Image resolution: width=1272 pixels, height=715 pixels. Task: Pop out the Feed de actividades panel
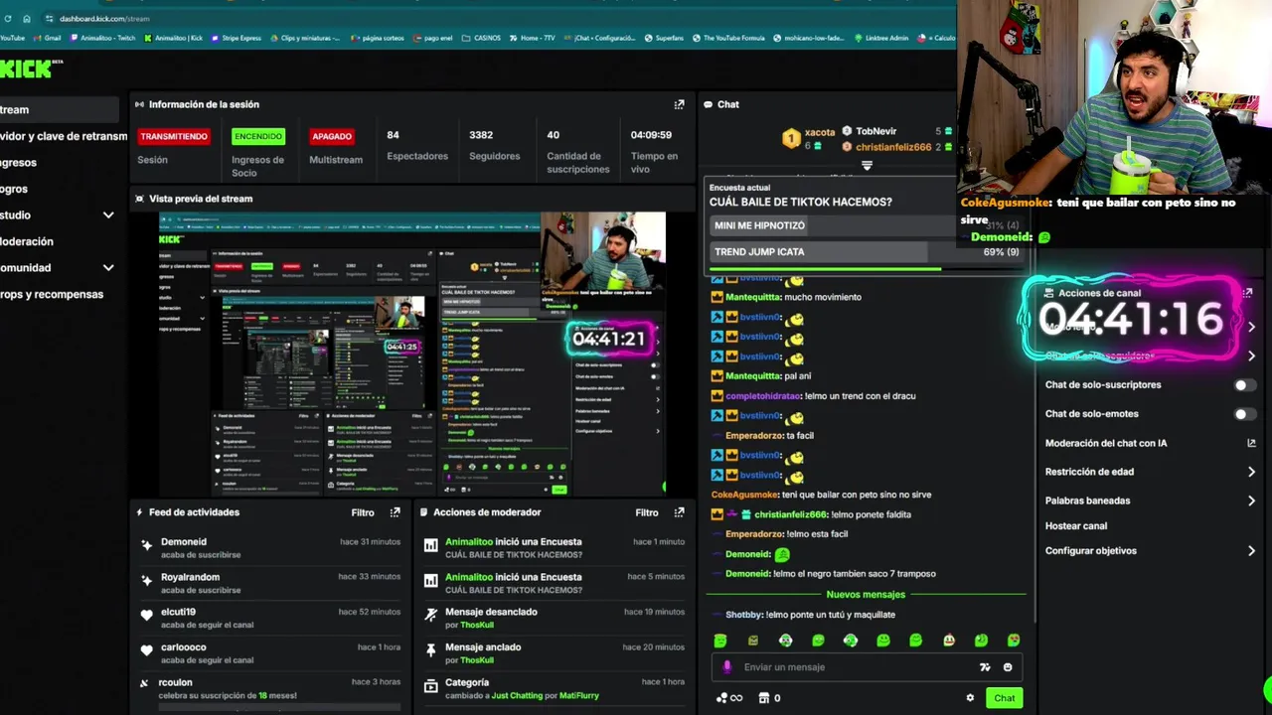pos(395,512)
